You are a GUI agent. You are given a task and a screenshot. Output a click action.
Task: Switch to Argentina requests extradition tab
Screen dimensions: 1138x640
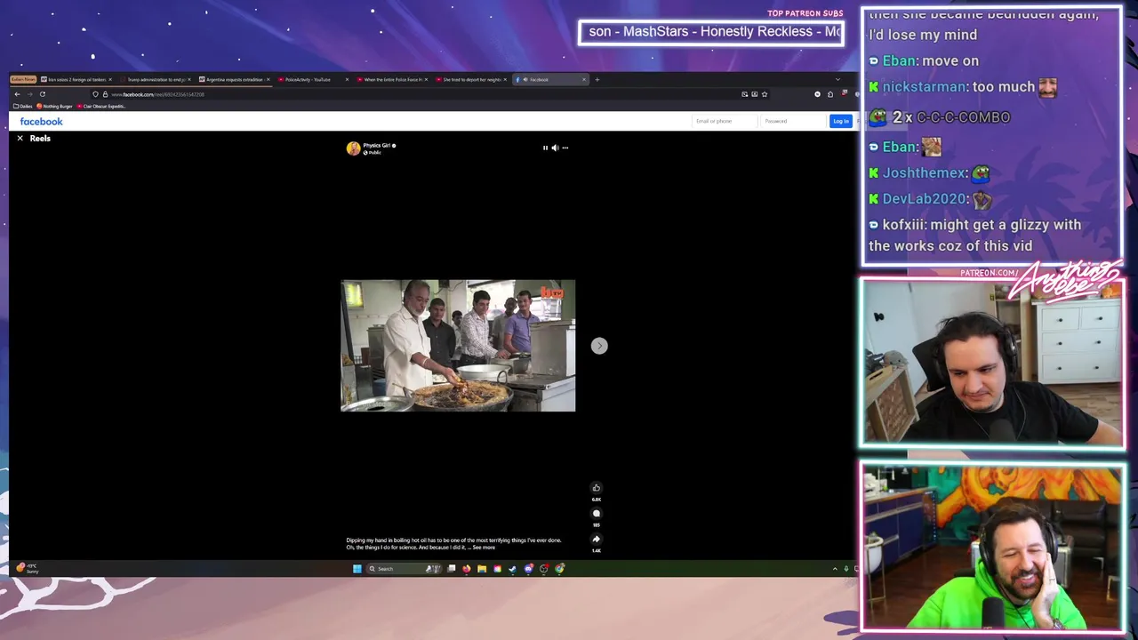pos(234,80)
